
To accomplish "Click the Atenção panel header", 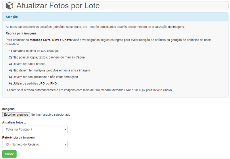I will pyautogui.click(x=115, y=17).
